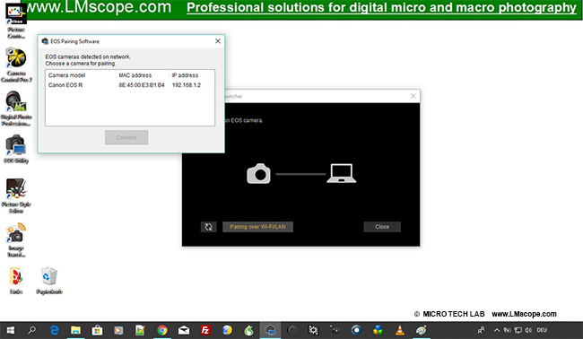Open Camera Control Pro 2 desktop icon
The image size is (583, 339).
pos(16,65)
